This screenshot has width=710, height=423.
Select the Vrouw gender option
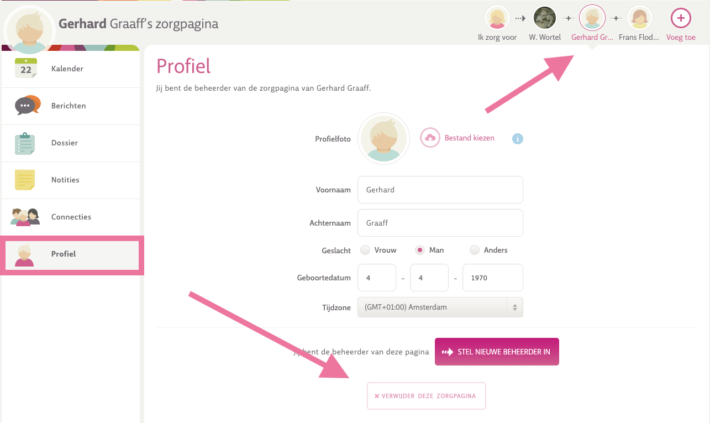pos(365,250)
